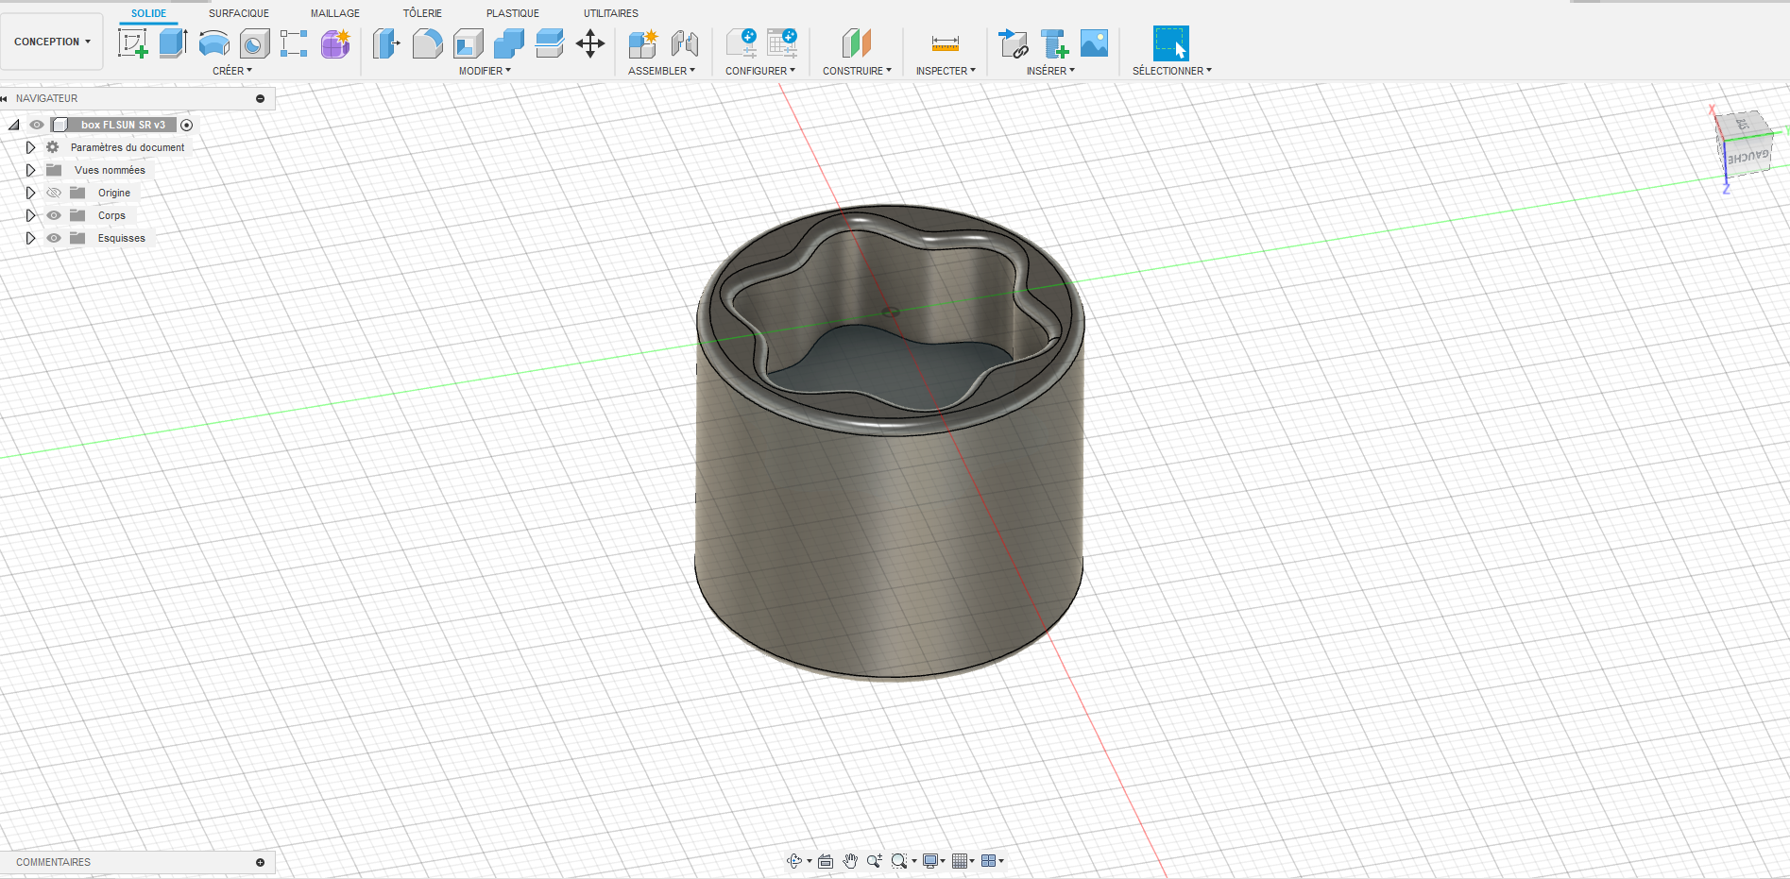Open the CONCEPTION workspace dropdown
This screenshot has height=879, width=1790.
point(52,42)
